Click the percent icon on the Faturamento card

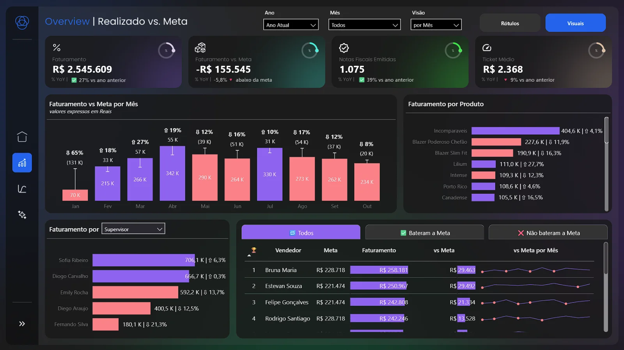(57, 47)
